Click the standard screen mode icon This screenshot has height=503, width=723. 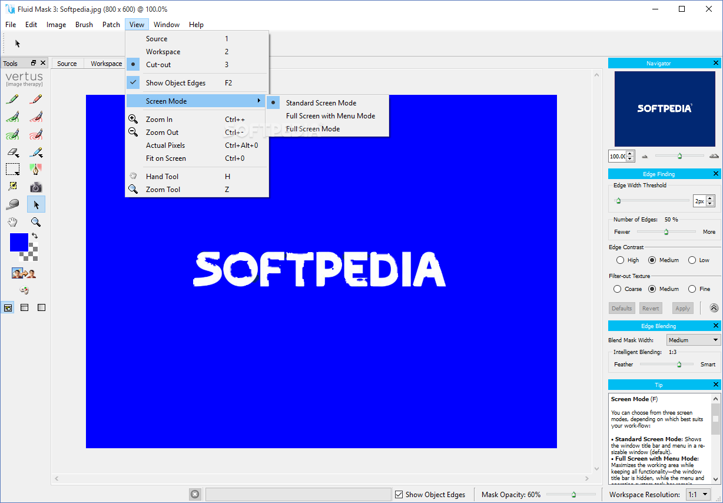coord(8,307)
